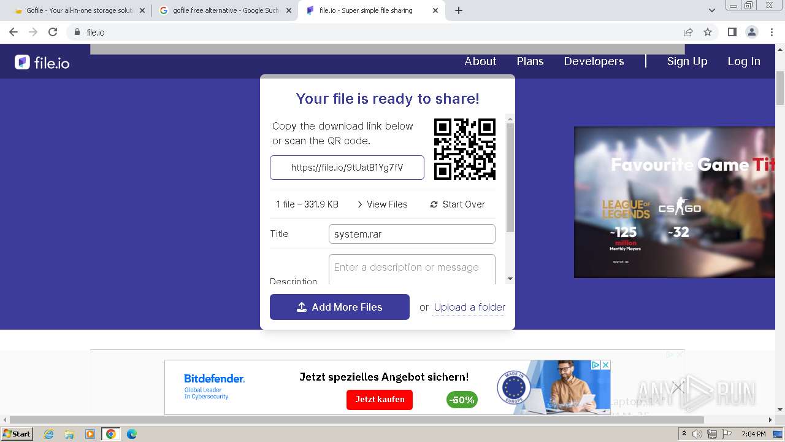Close the Gofile tab
This screenshot has width=785, height=442.
[x=142, y=10]
